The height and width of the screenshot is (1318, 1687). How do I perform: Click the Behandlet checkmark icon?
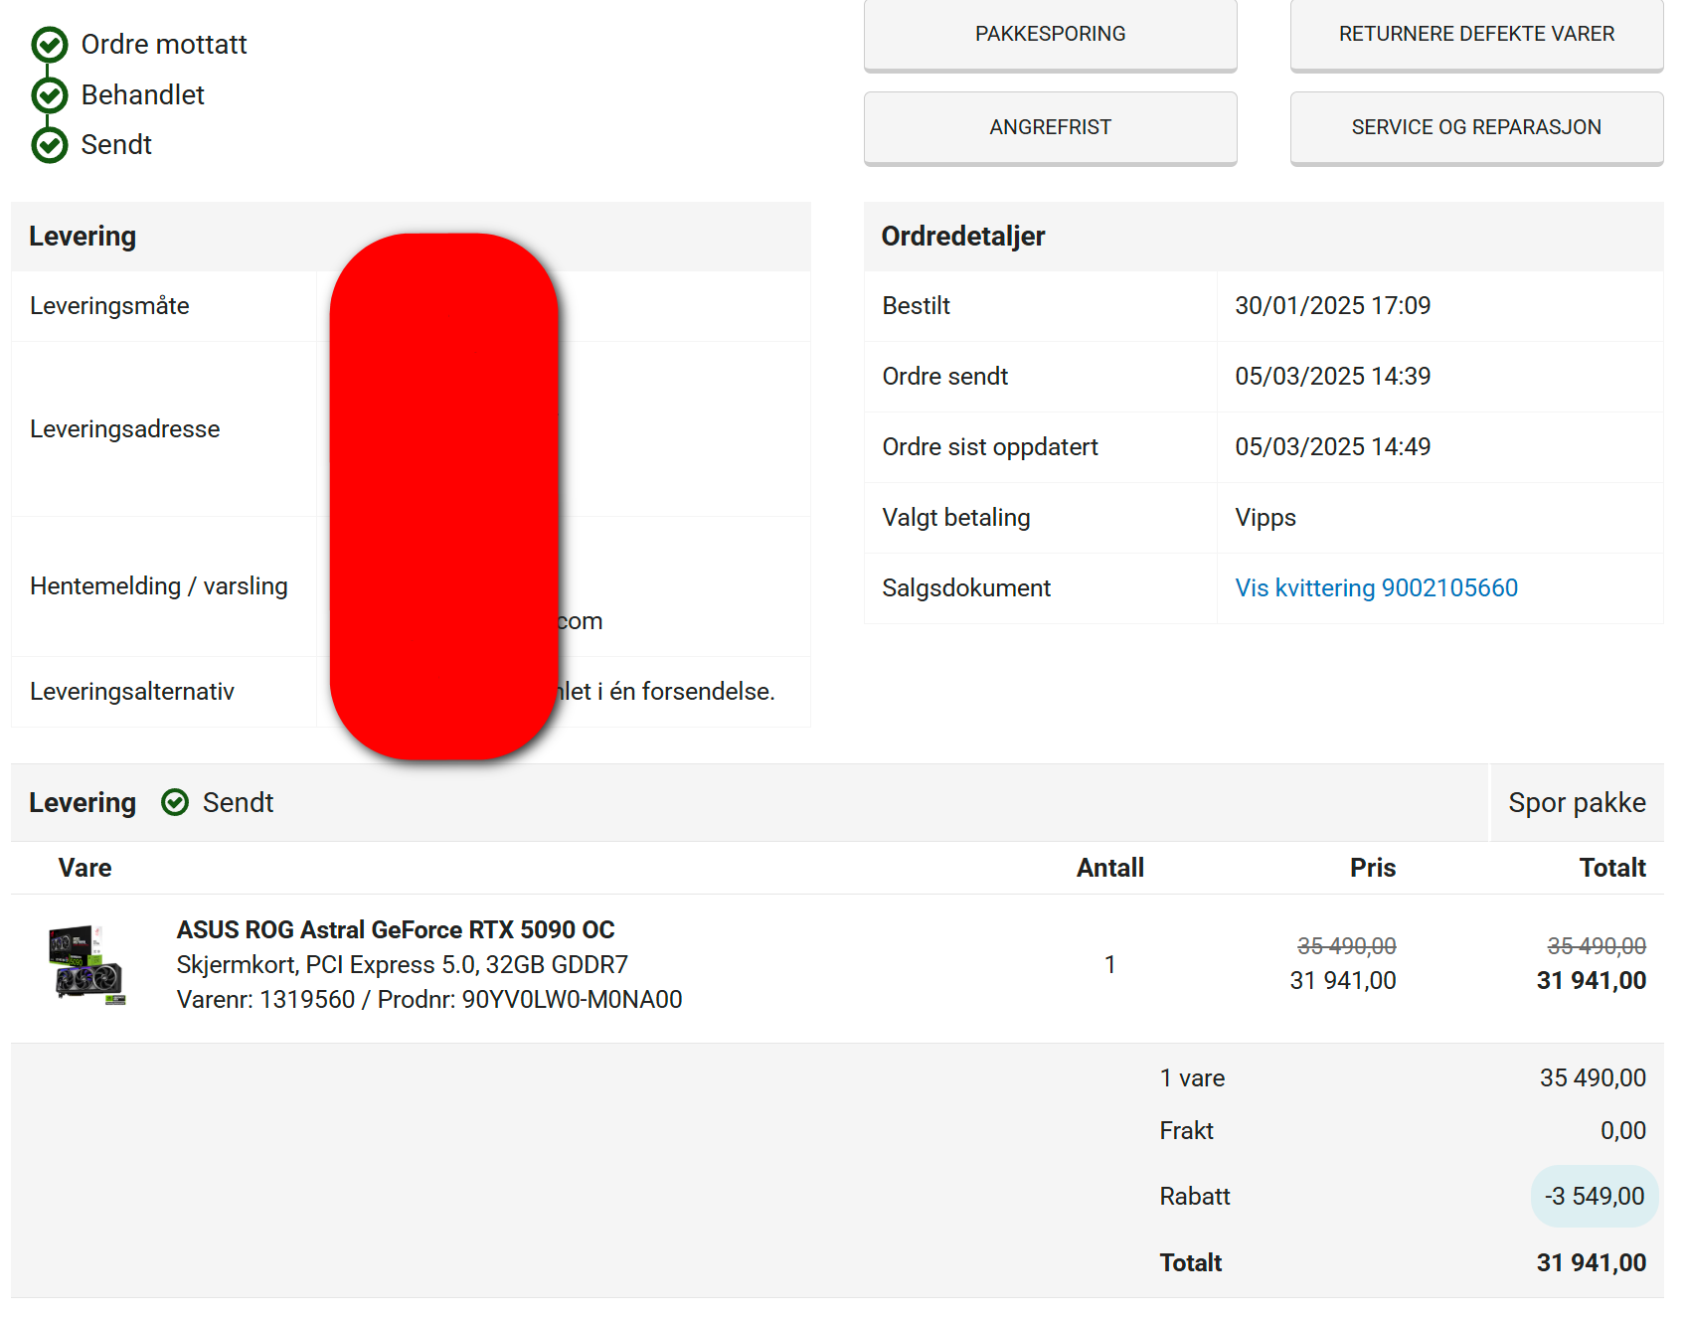(50, 95)
